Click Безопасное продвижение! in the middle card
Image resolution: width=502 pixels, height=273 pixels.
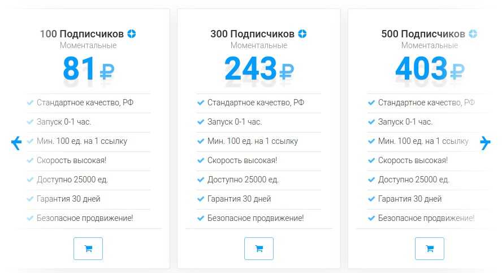pos(256,218)
